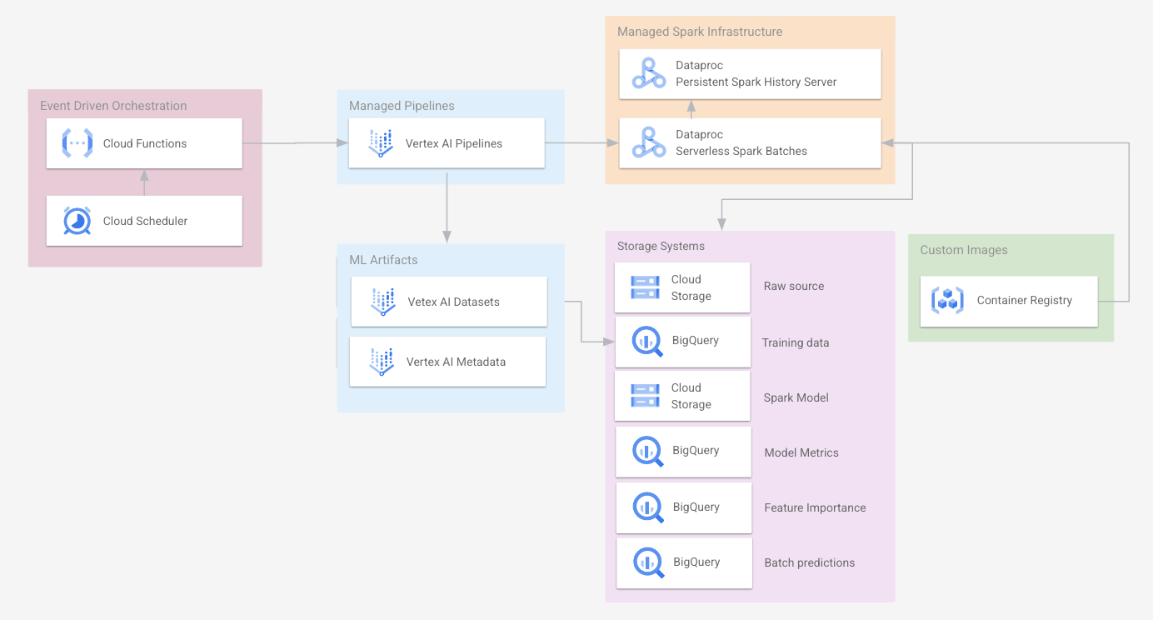Click BigQuery icon in Model Metrics row
This screenshot has height=620, width=1153.
648,451
